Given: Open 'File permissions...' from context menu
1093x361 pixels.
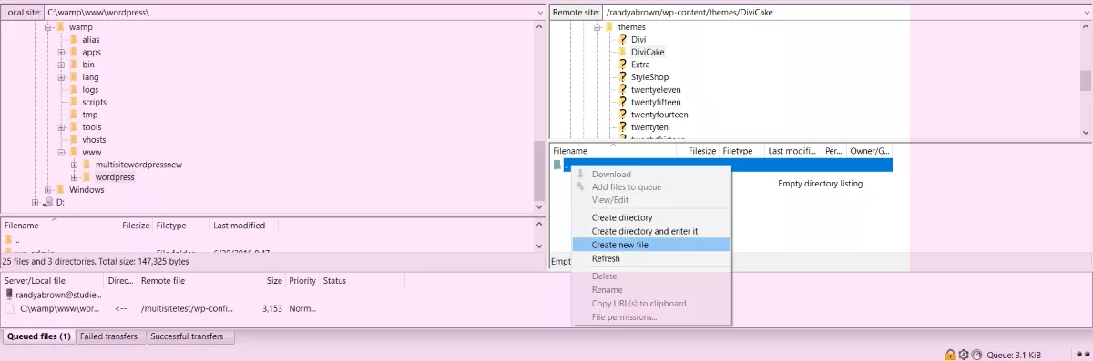Looking at the screenshot, I should [650, 316].
